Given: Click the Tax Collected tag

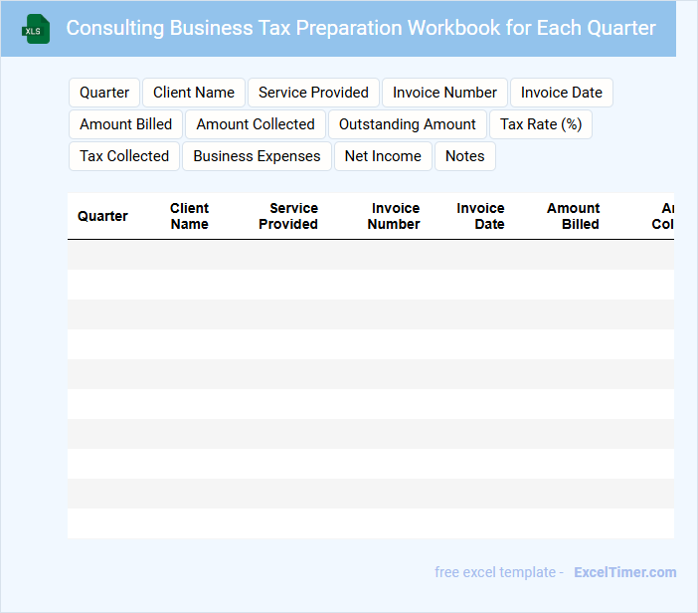Looking at the screenshot, I should [124, 156].
